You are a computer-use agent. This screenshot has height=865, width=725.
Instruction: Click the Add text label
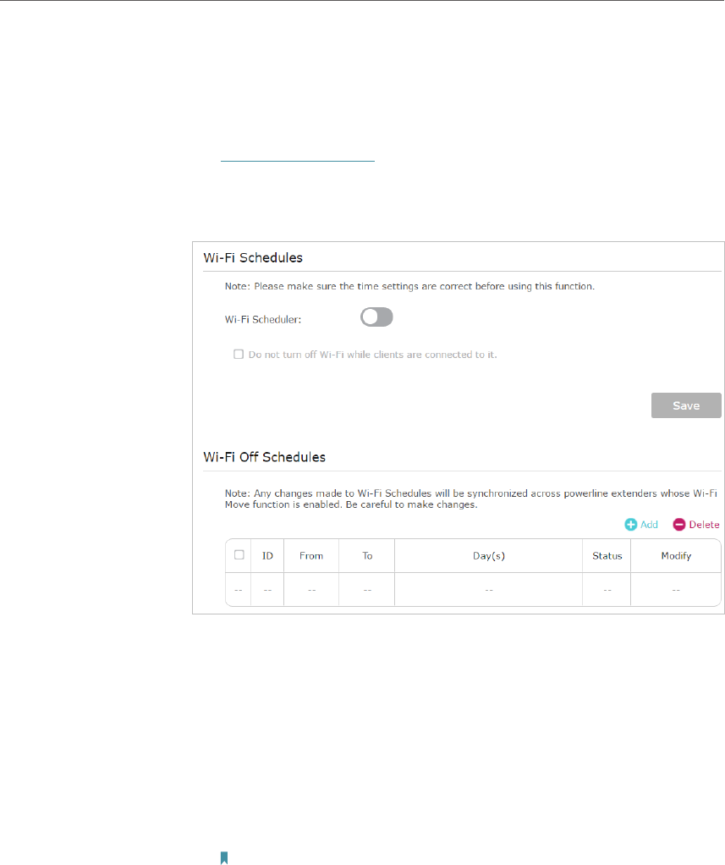coord(649,525)
